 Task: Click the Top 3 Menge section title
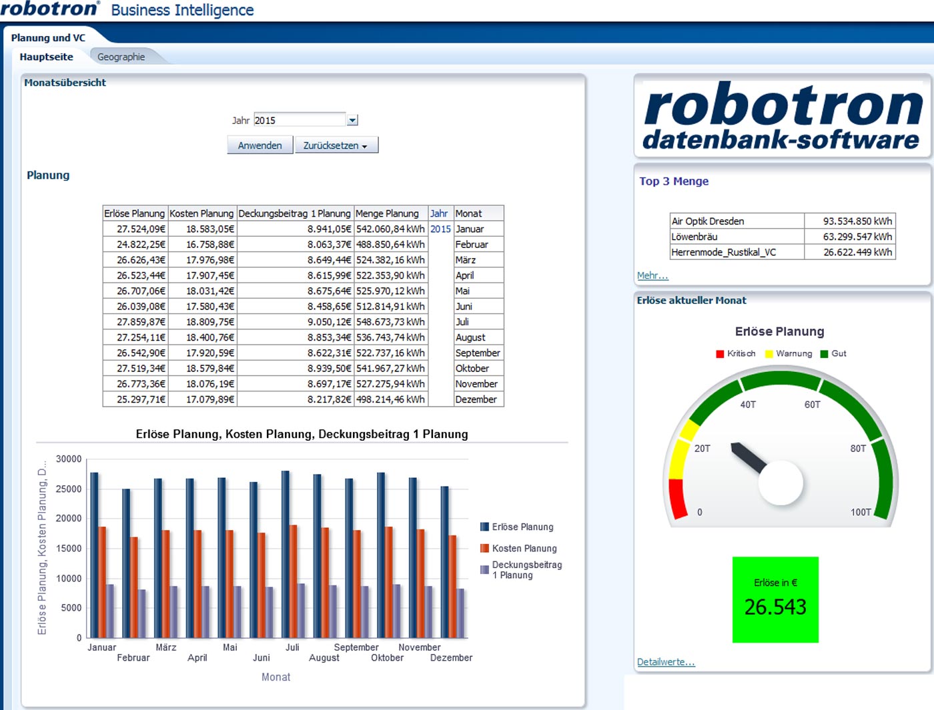pyautogui.click(x=674, y=181)
